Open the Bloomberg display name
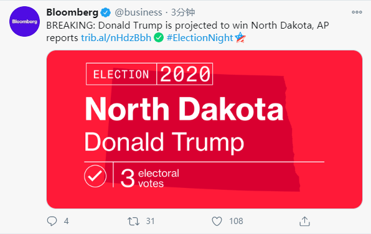 tap(72, 12)
